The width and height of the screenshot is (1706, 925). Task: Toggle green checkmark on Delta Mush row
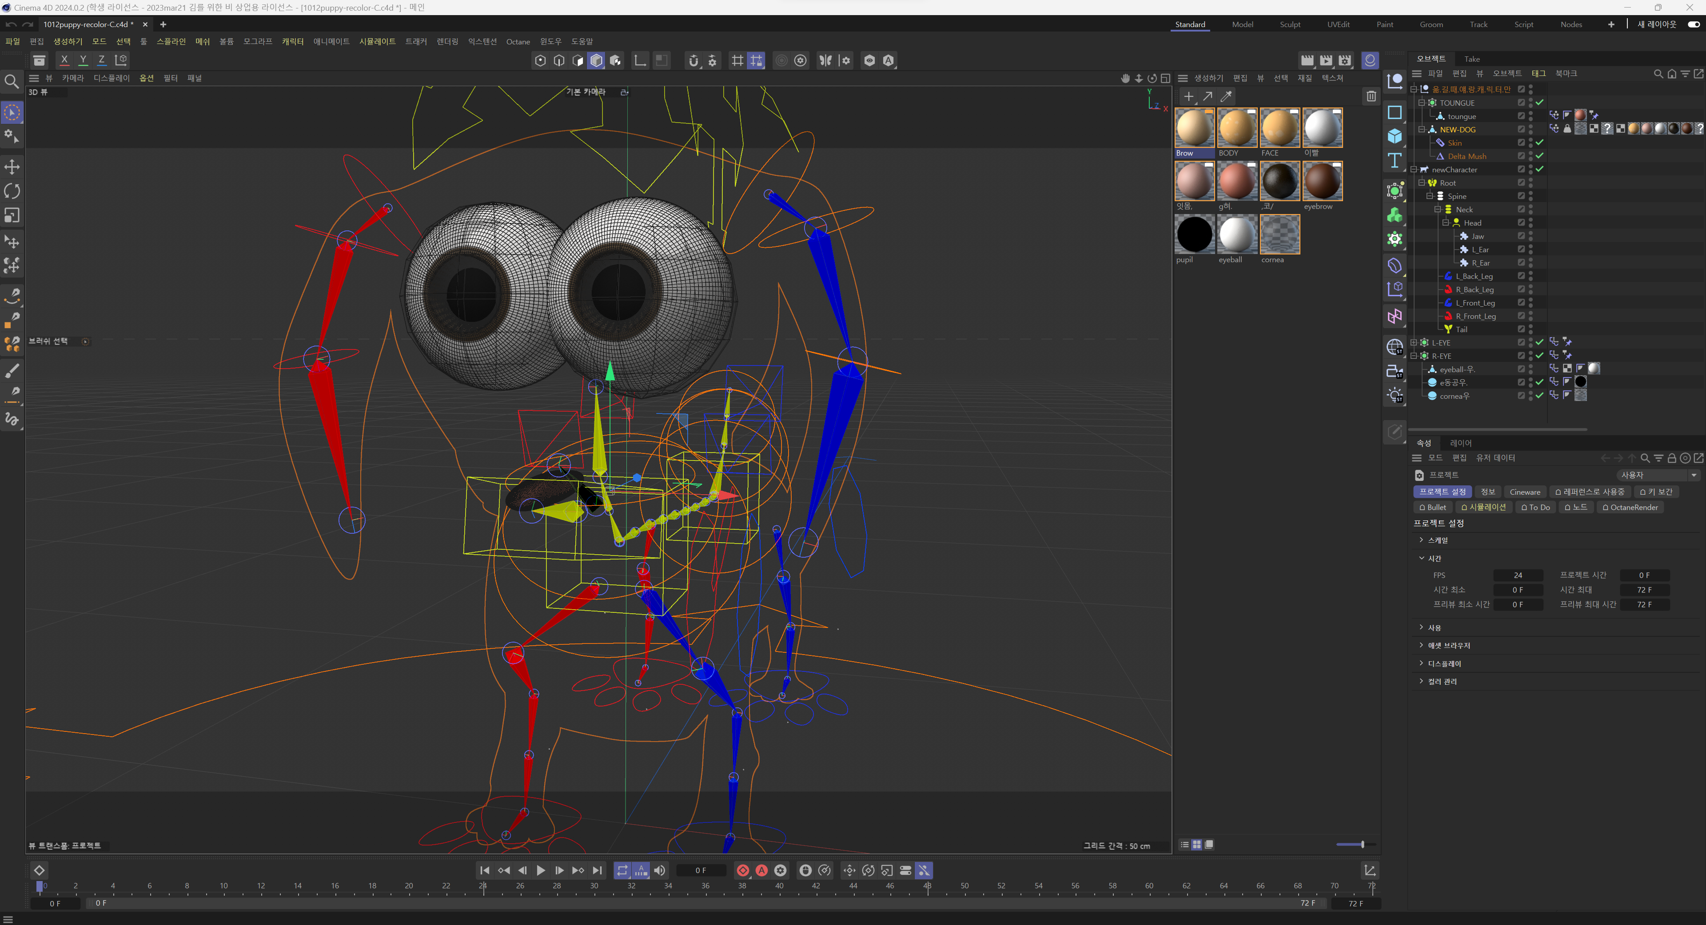point(1540,155)
